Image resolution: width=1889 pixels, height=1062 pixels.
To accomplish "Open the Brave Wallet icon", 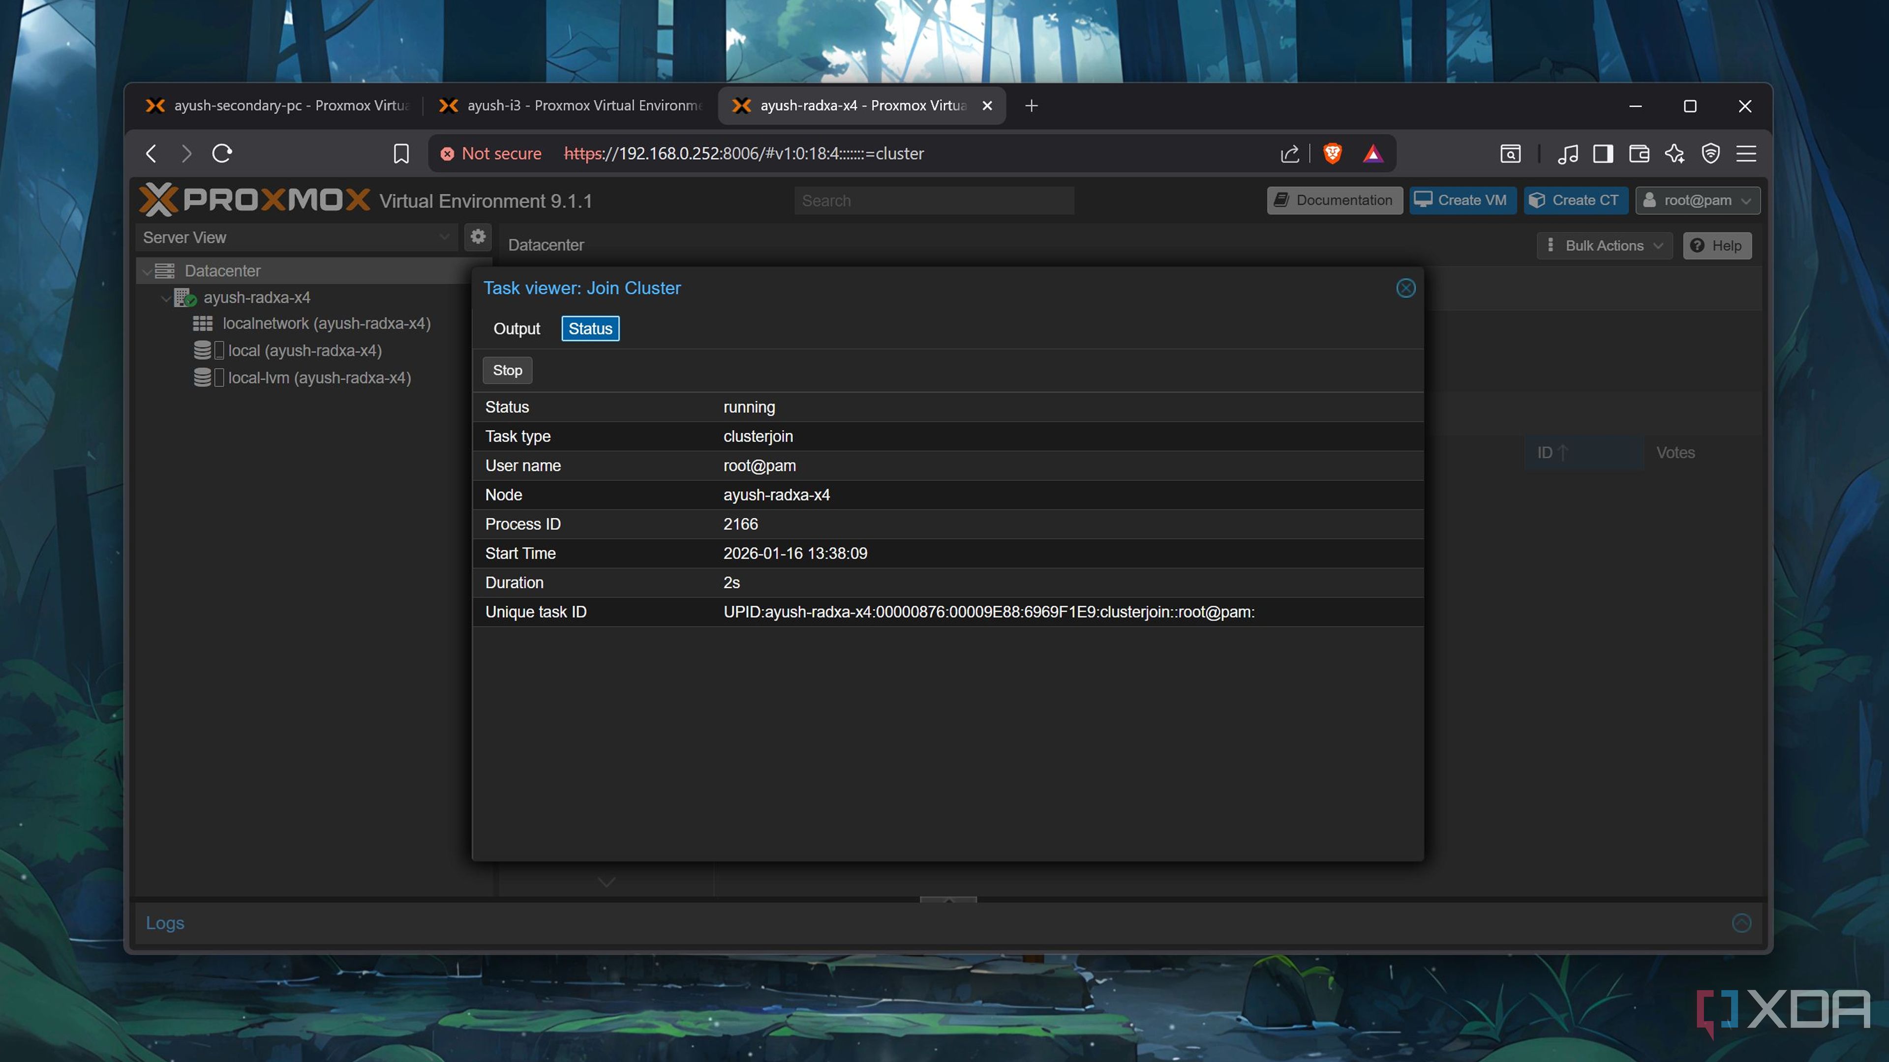I will pos(1639,153).
